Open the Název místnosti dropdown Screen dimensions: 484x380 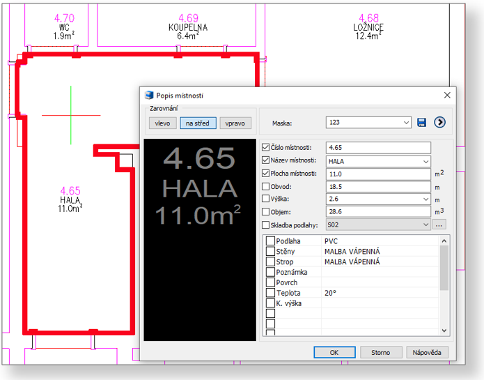[426, 161]
